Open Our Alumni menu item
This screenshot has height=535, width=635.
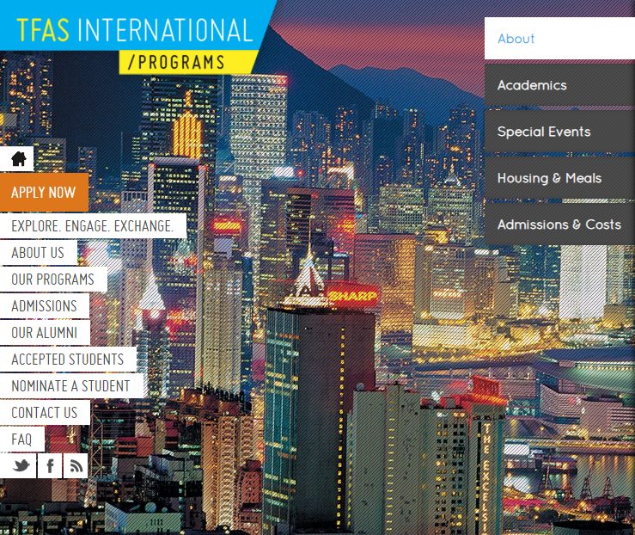(x=45, y=333)
